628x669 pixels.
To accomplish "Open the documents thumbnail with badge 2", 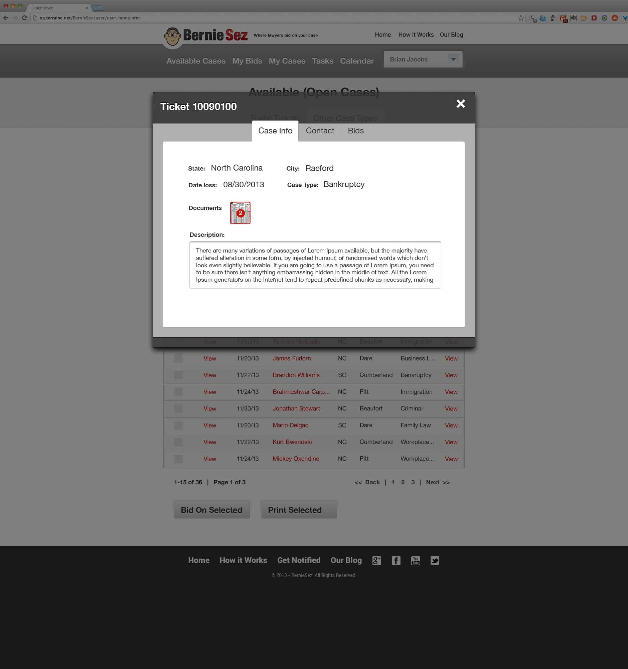I will tap(240, 213).
